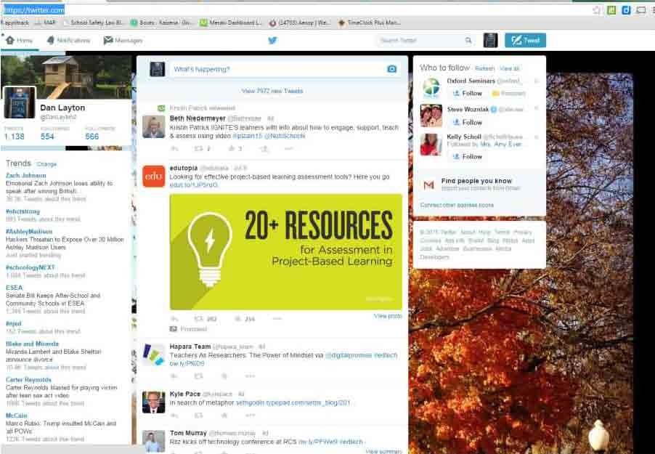The image size is (655, 454).
Task: Open more options on Kyle Pace tweet
Action: pos(251,415)
